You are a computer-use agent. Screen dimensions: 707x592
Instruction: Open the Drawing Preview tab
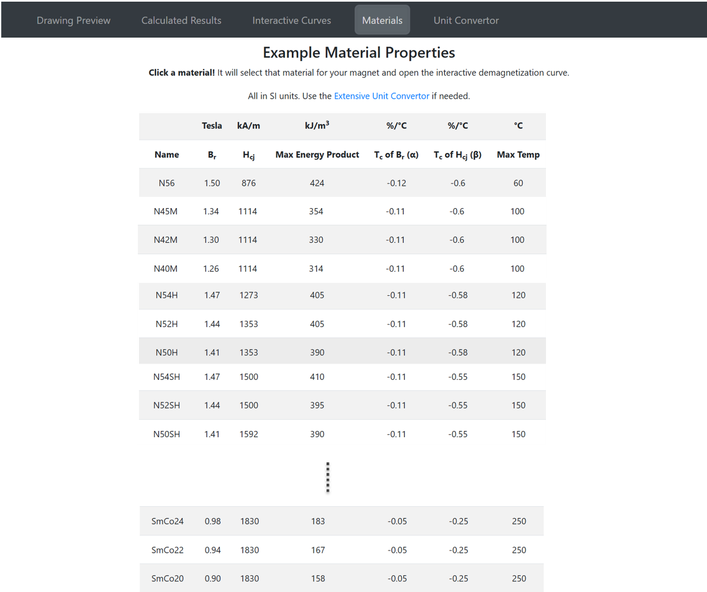click(x=74, y=20)
